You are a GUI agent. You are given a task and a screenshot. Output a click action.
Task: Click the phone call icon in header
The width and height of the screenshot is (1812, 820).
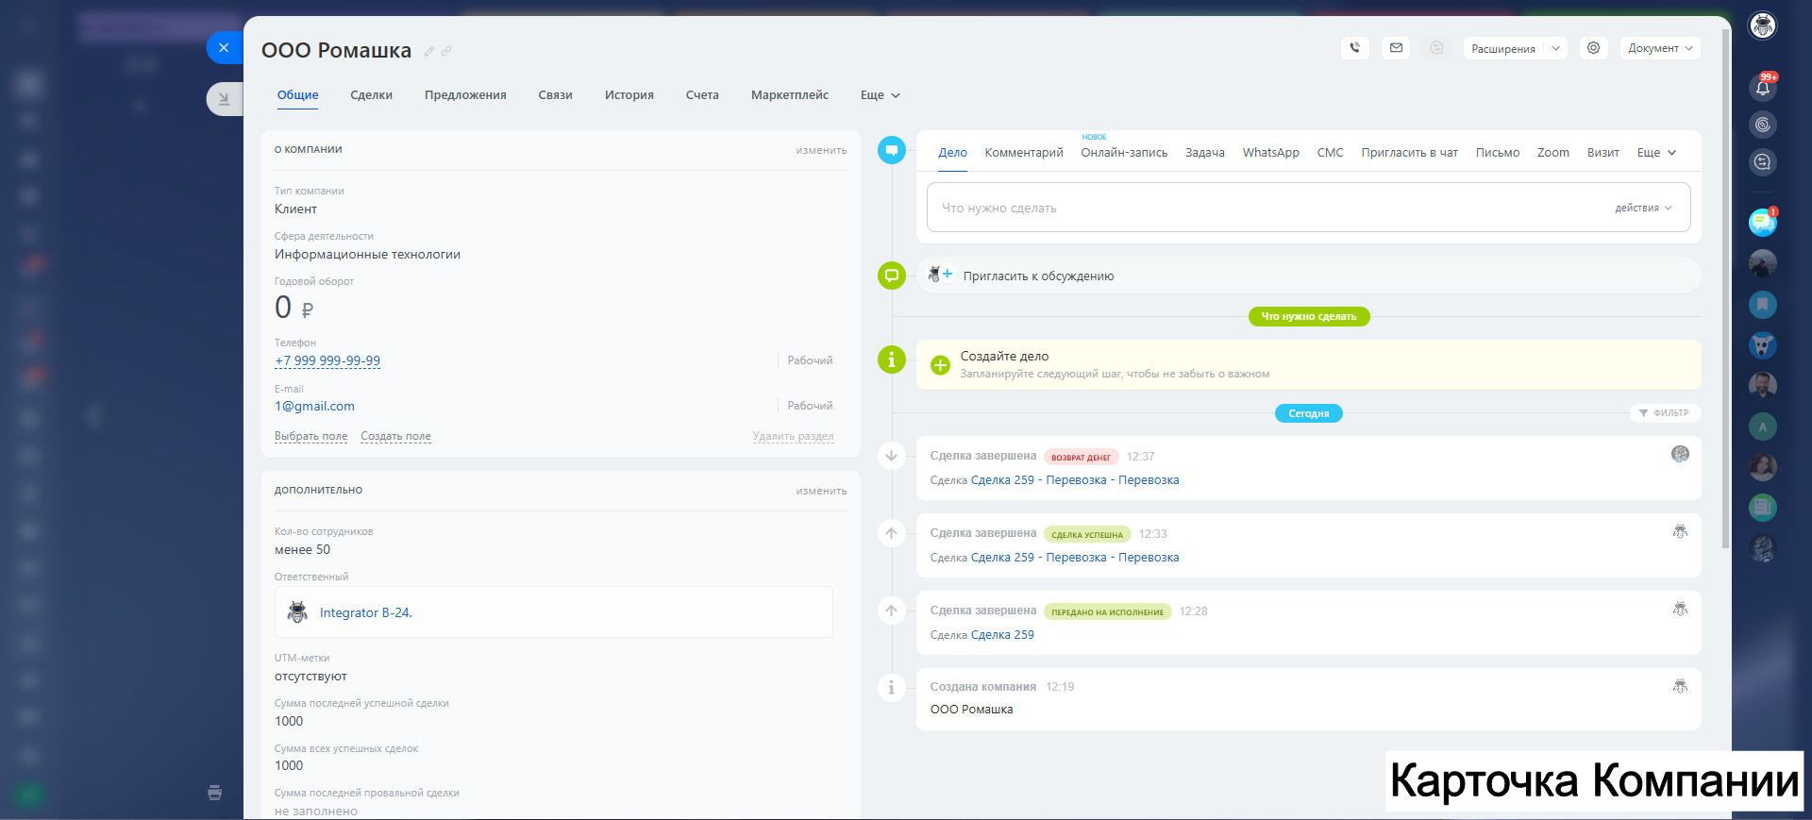tap(1354, 48)
